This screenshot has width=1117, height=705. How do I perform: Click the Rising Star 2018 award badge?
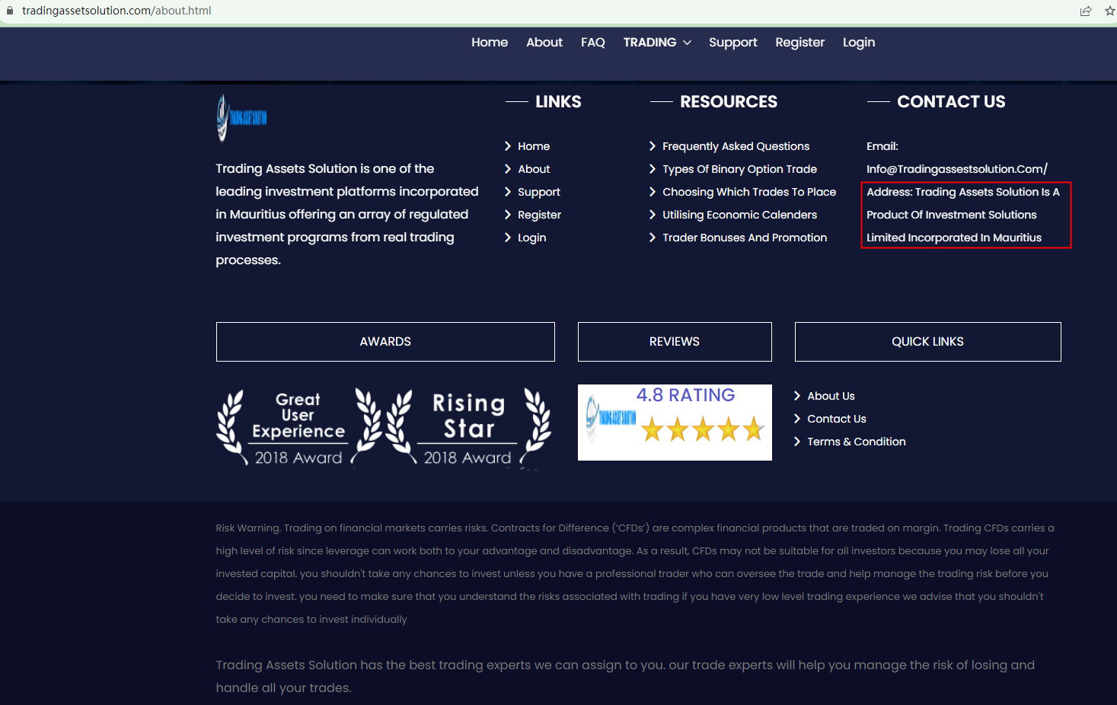468,427
